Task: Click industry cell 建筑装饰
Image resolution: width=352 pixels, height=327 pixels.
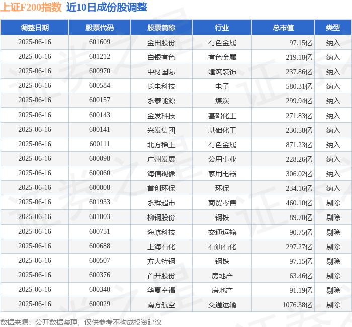Action: [x=222, y=72]
